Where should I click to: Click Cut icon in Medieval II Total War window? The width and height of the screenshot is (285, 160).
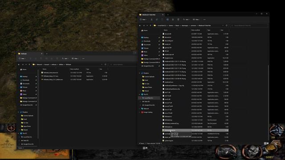point(151,20)
